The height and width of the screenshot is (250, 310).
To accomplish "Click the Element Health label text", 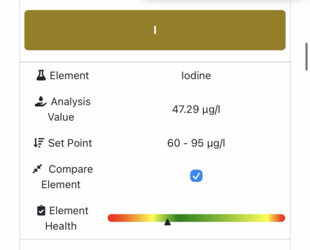I will [x=67, y=218].
